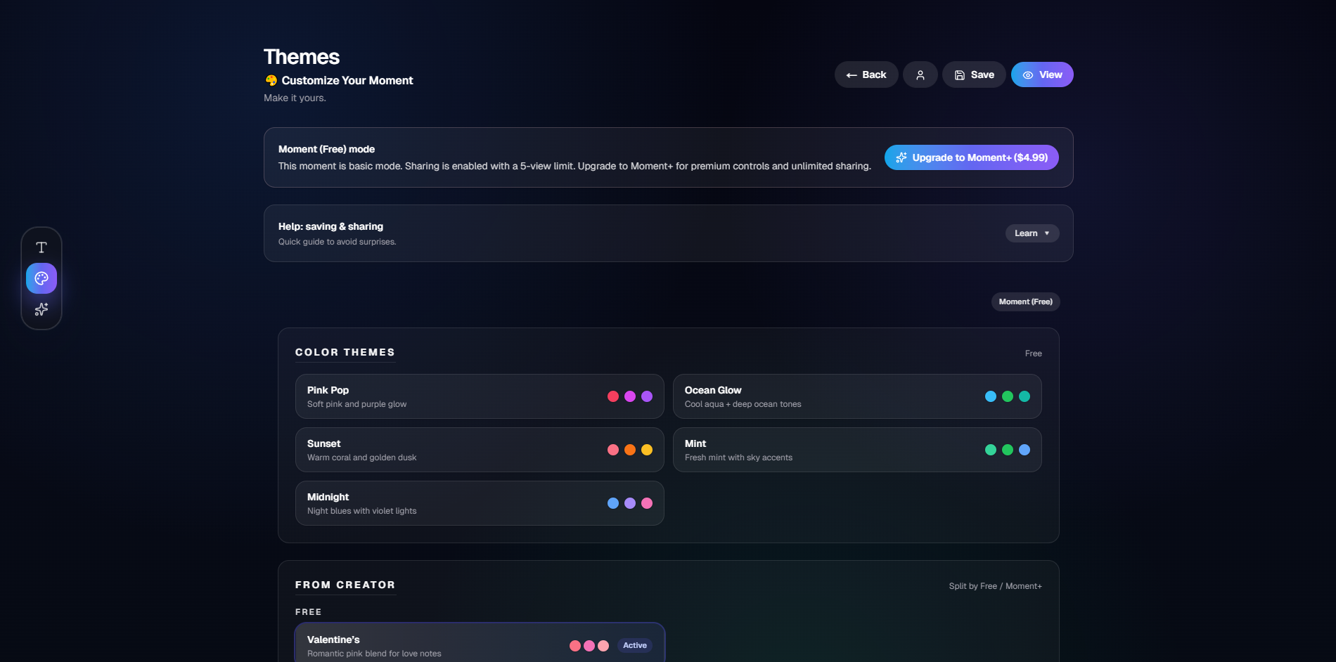Click Sunset's orange color dot
Image resolution: width=1336 pixels, height=662 pixels.
(x=630, y=450)
